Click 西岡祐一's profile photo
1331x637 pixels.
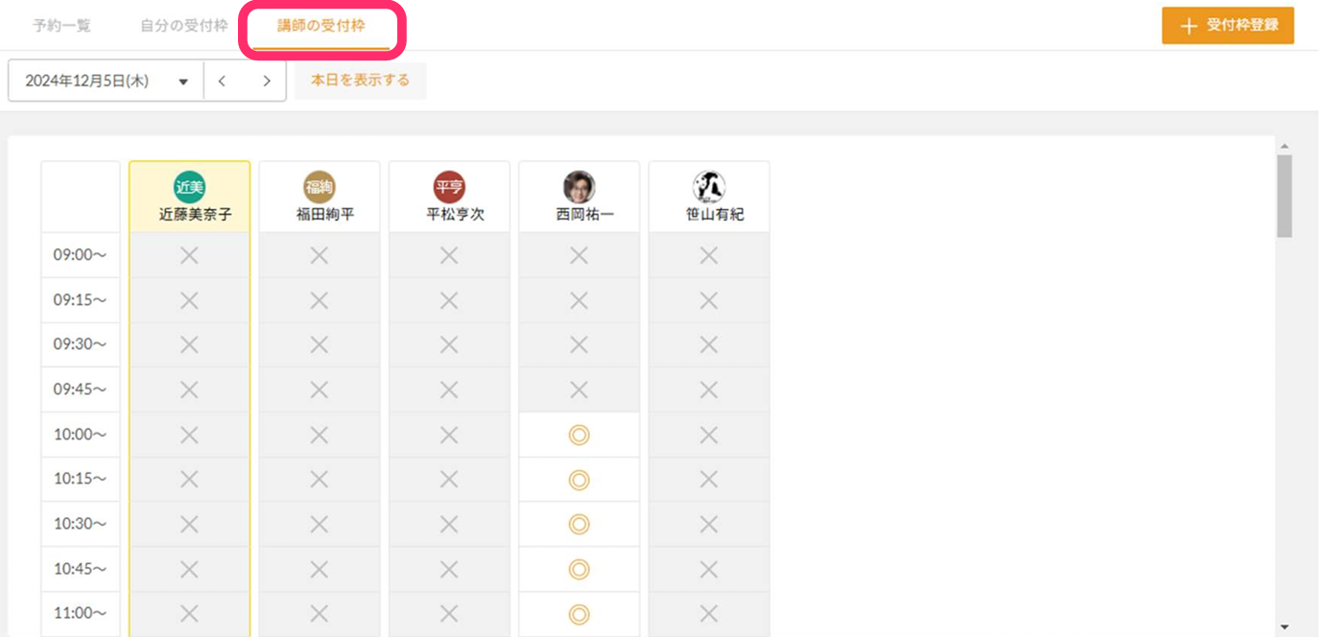(x=579, y=187)
